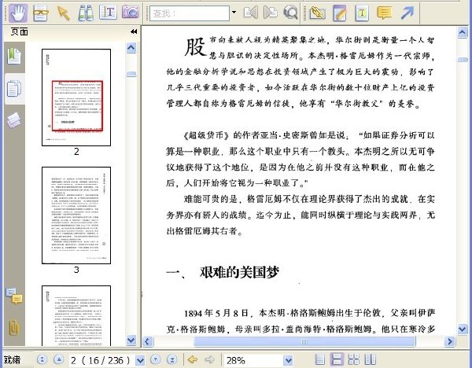Collapse the pages panel with double arrows
This screenshot has width=472, height=368.
[x=134, y=31]
